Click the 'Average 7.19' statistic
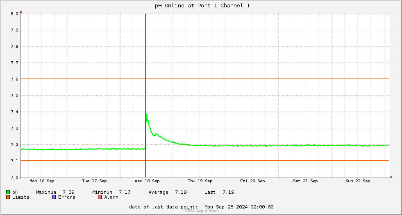 click(168, 192)
